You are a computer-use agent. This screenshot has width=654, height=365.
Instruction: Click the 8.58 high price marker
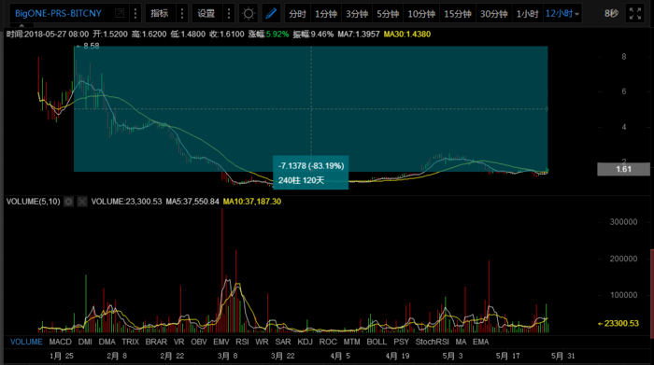pyautogui.click(x=88, y=47)
